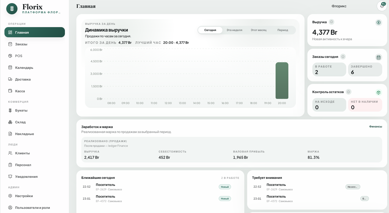Viewport: 389px width, 213px height.
Task: Open order EF-2629 in Ближайшие сегодня
Action: (x=160, y=187)
